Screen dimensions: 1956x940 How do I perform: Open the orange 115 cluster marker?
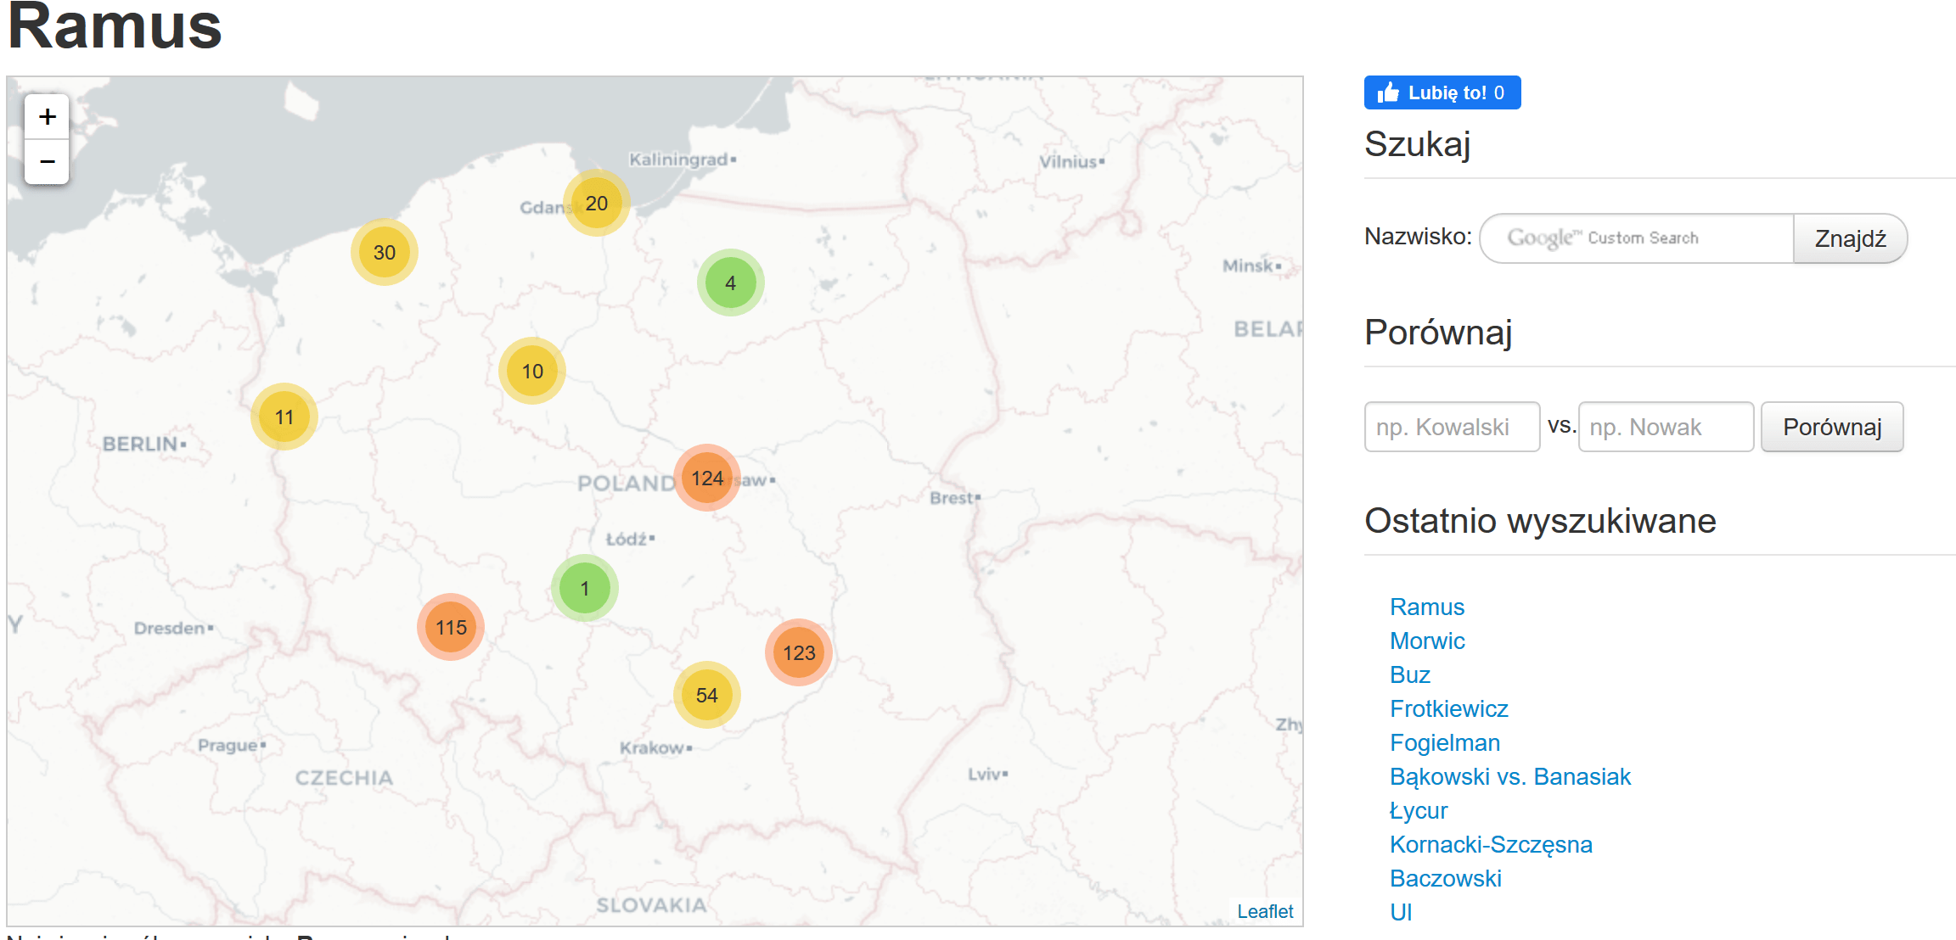coord(451,627)
